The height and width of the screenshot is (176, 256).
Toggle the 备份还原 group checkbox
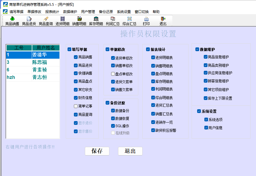click(107, 103)
